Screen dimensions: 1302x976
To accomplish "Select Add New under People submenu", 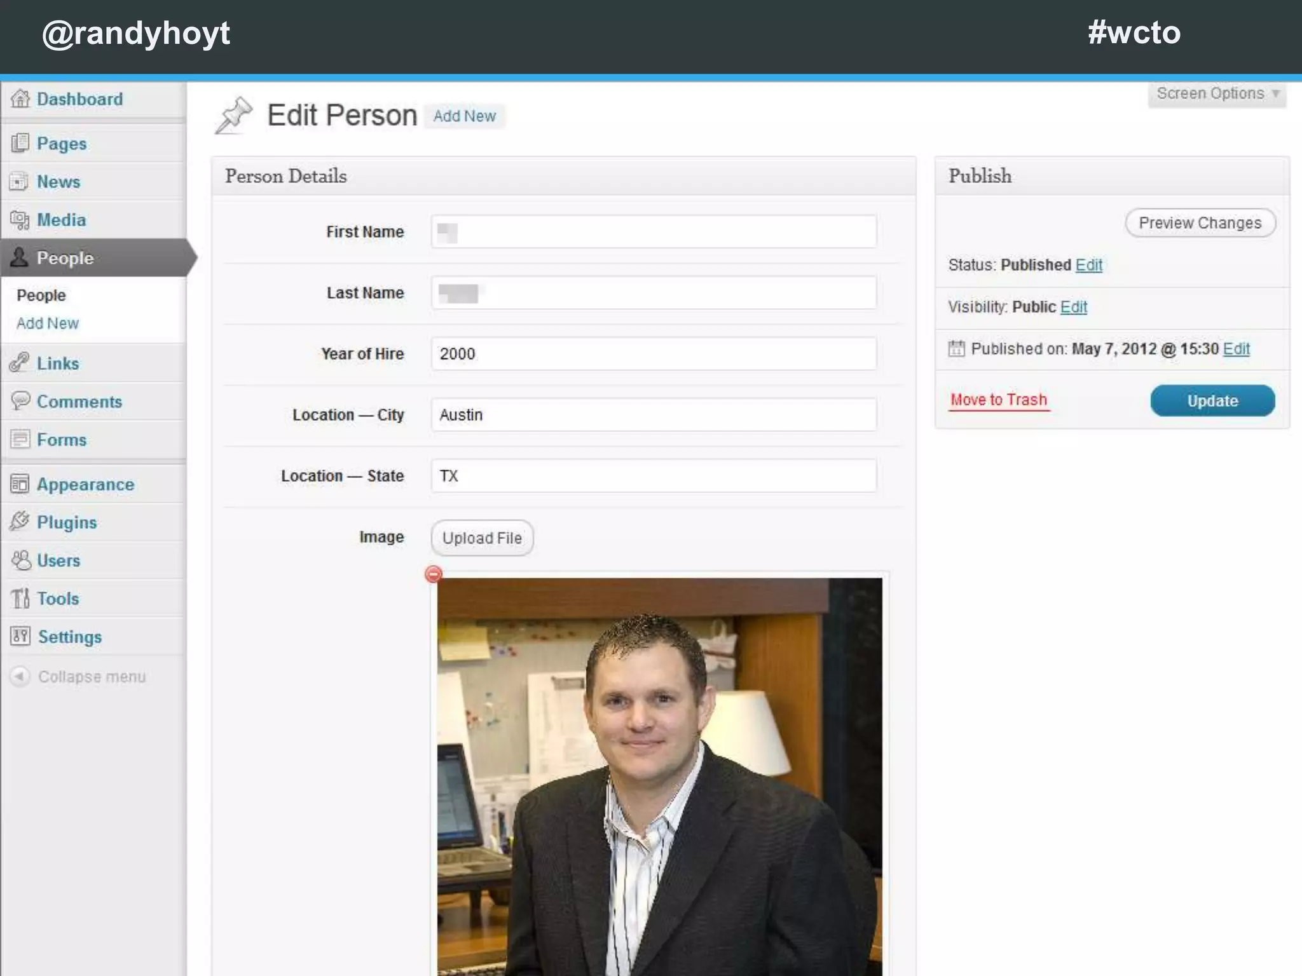I will point(48,323).
